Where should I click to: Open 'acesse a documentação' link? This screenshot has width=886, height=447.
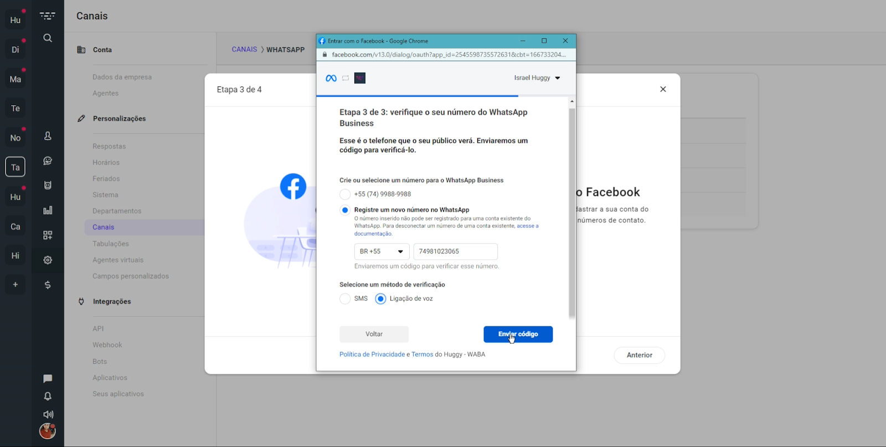coord(527,226)
